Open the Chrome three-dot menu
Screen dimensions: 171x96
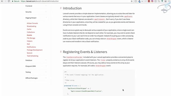coord(169,1)
